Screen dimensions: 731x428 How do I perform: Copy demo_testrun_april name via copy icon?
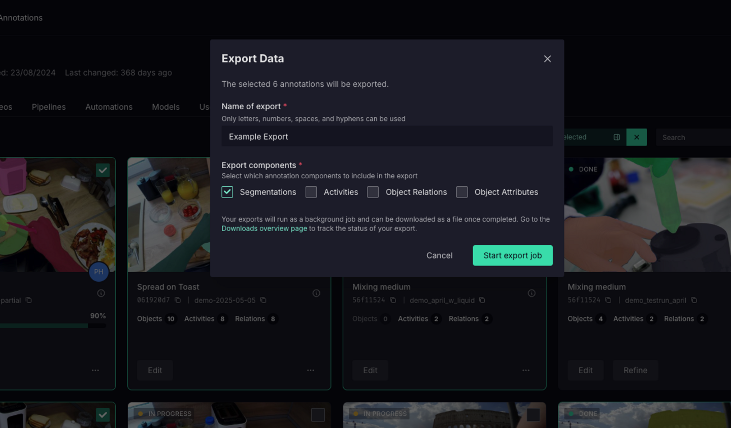tap(694, 300)
